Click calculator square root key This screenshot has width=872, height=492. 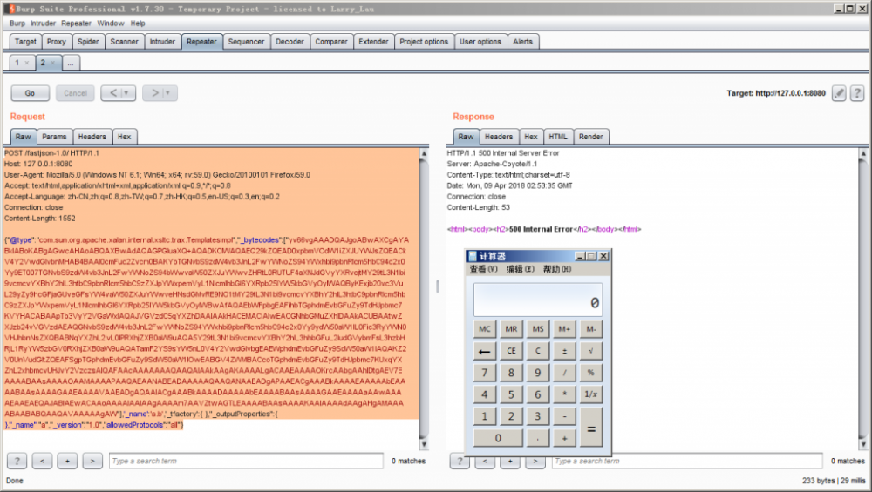pyautogui.click(x=590, y=351)
